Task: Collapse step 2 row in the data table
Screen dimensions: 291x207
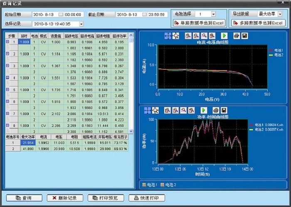Action: point(7,54)
